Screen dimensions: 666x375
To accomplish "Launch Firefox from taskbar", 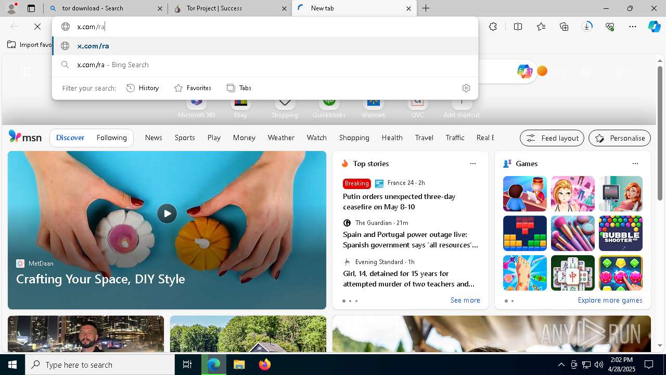I will 264,365.
